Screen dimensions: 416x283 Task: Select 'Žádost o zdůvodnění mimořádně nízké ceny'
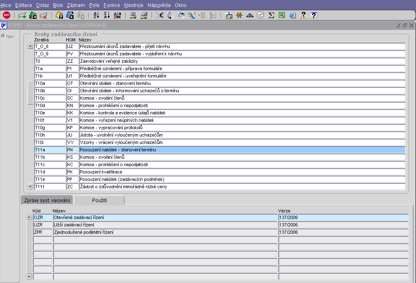[242, 187]
